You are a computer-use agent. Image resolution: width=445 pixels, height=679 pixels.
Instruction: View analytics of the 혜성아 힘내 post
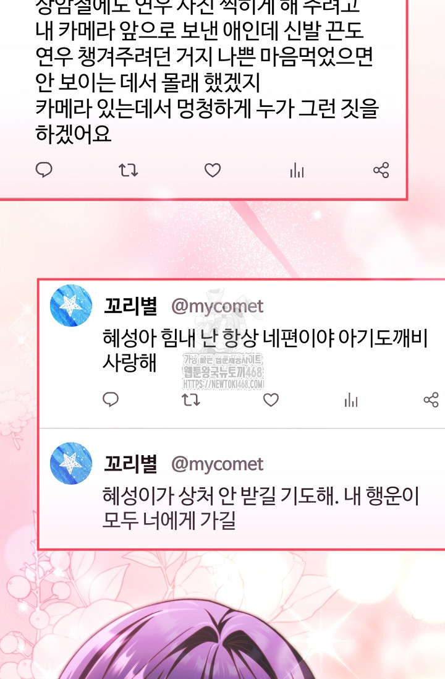pyautogui.click(x=351, y=399)
